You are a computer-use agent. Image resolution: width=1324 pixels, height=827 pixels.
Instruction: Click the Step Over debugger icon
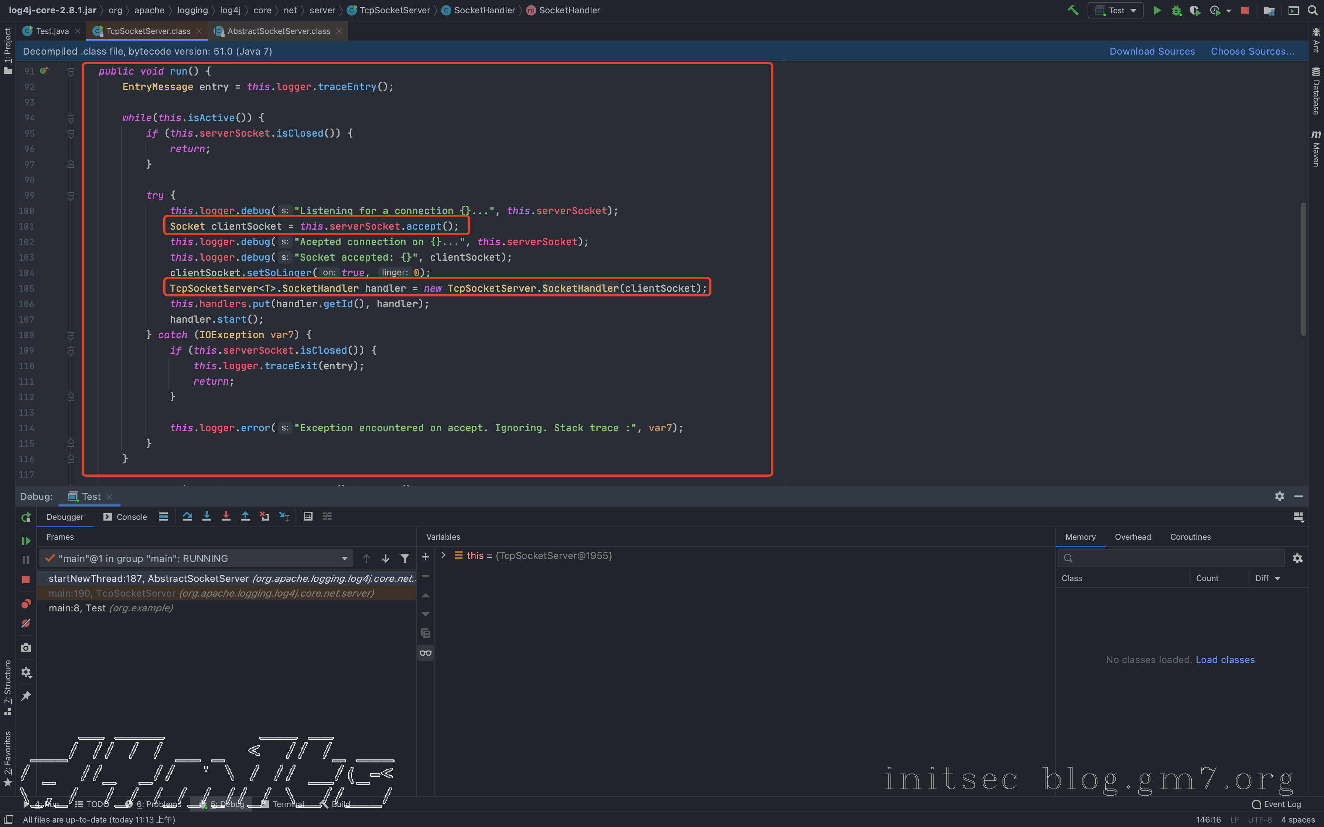click(188, 517)
